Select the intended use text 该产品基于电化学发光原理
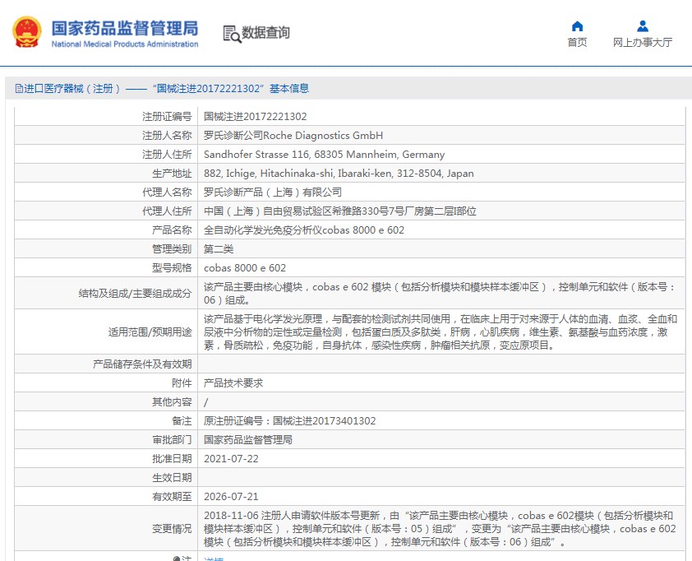This screenshot has height=561, width=692. [x=441, y=332]
